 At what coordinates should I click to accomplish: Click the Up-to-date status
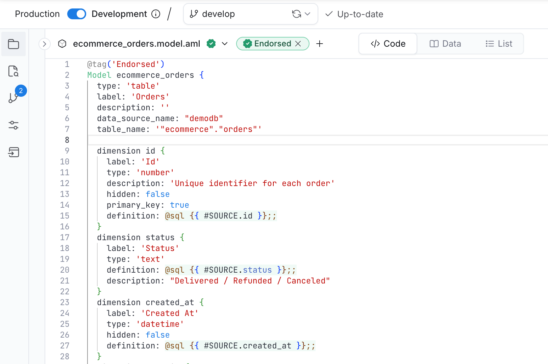pyautogui.click(x=354, y=14)
